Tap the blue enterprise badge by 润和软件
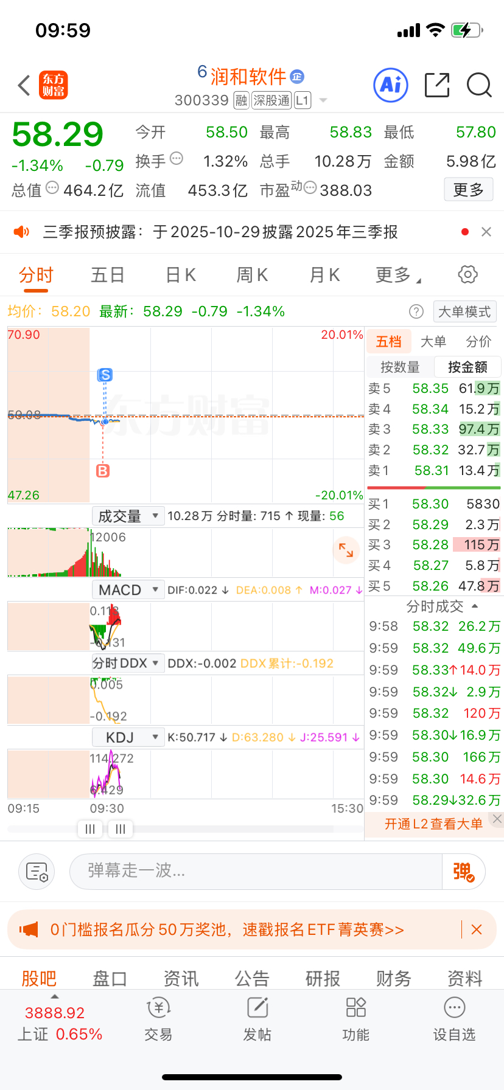This screenshot has height=1090, width=504. pyautogui.click(x=297, y=77)
